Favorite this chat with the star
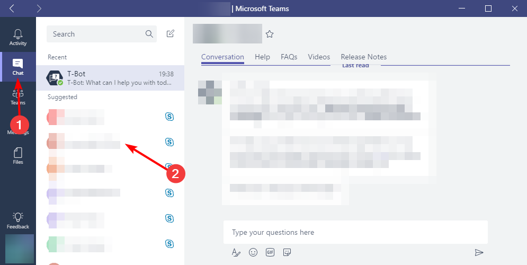 pos(270,34)
